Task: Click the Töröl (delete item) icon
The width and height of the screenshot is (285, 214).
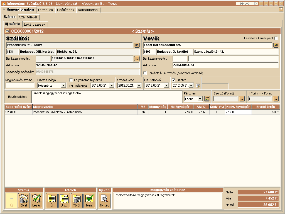Action: (x=77, y=201)
